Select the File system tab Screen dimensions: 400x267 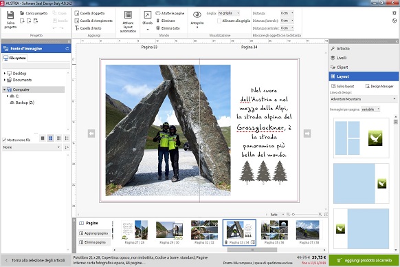pyautogui.click(x=15, y=58)
